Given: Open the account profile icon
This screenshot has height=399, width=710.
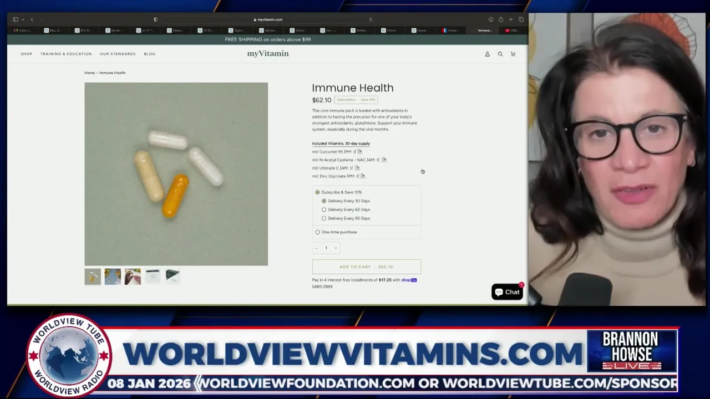Looking at the screenshot, I should coord(488,54).
